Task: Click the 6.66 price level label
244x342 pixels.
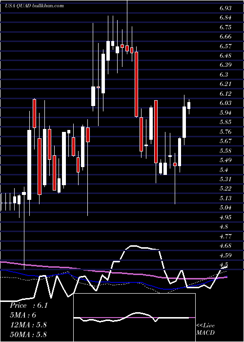Action: [x=225, y=37]
